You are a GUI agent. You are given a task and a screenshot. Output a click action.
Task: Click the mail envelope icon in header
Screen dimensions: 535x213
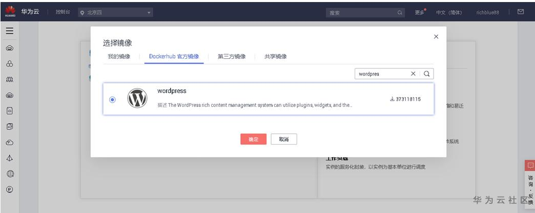coord(521,12)
